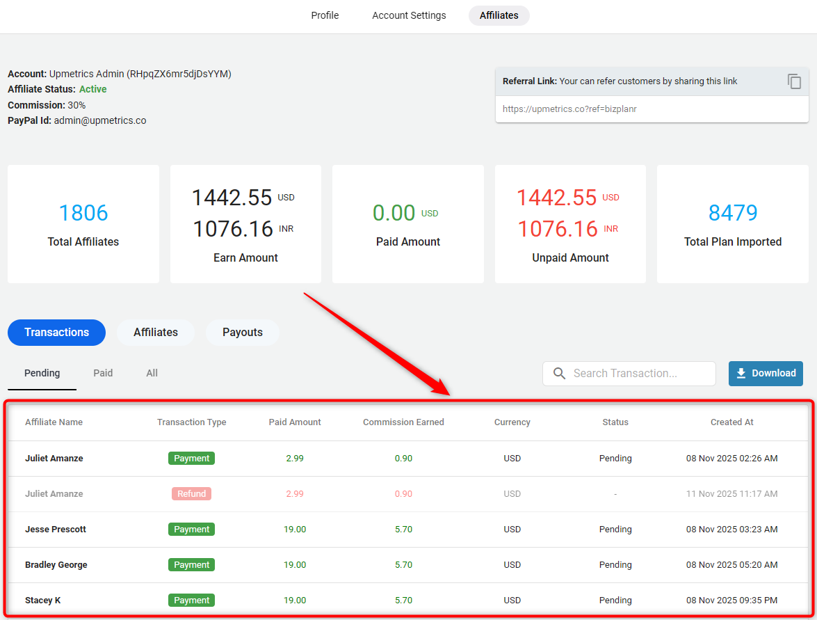Click the Active affiliate status text
This screenshot has height=620, width=817.
tap(92, 89)
